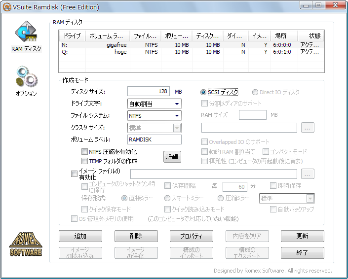Viewport: 348px width, 279px height.
Task: Click the イメージの読み込み button
Action: [80, 253]
